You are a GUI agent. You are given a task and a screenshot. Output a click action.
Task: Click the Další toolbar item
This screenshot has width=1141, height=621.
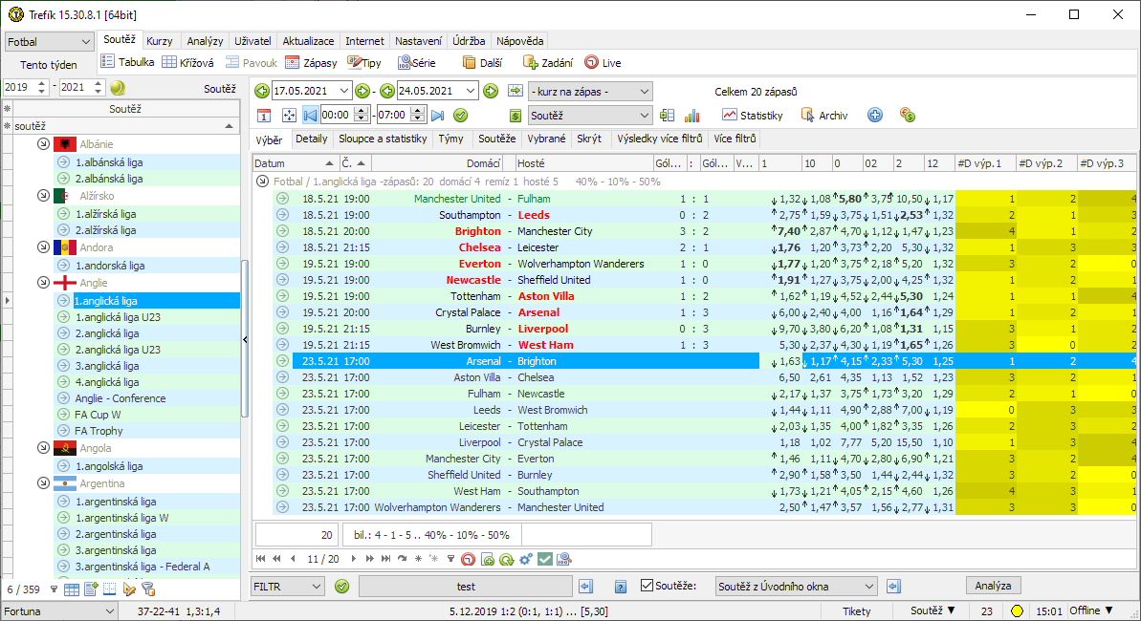482,62
